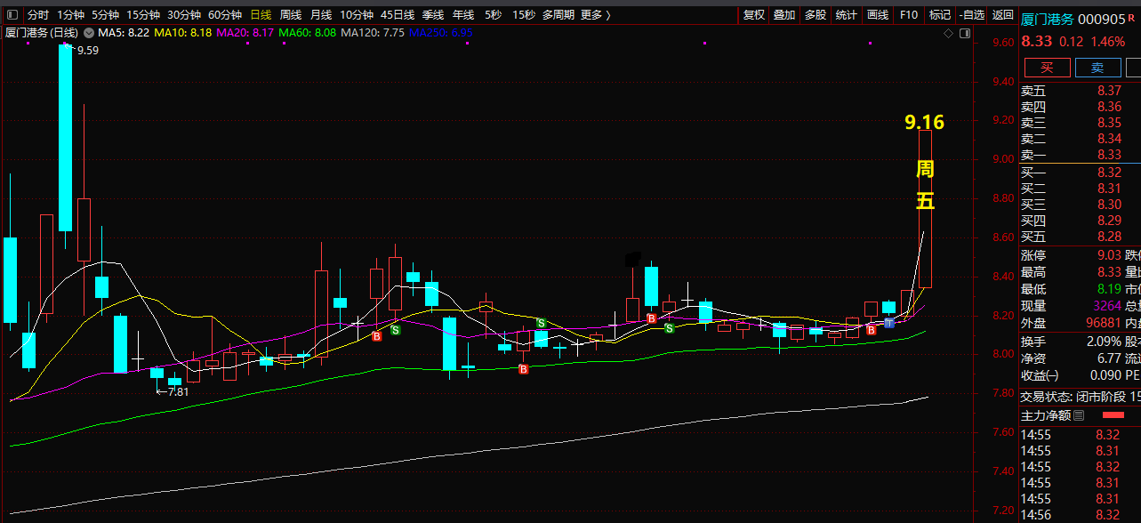
Task: Click the 卖一 8.33 order book row
Action: click(x=1080, y=155)
